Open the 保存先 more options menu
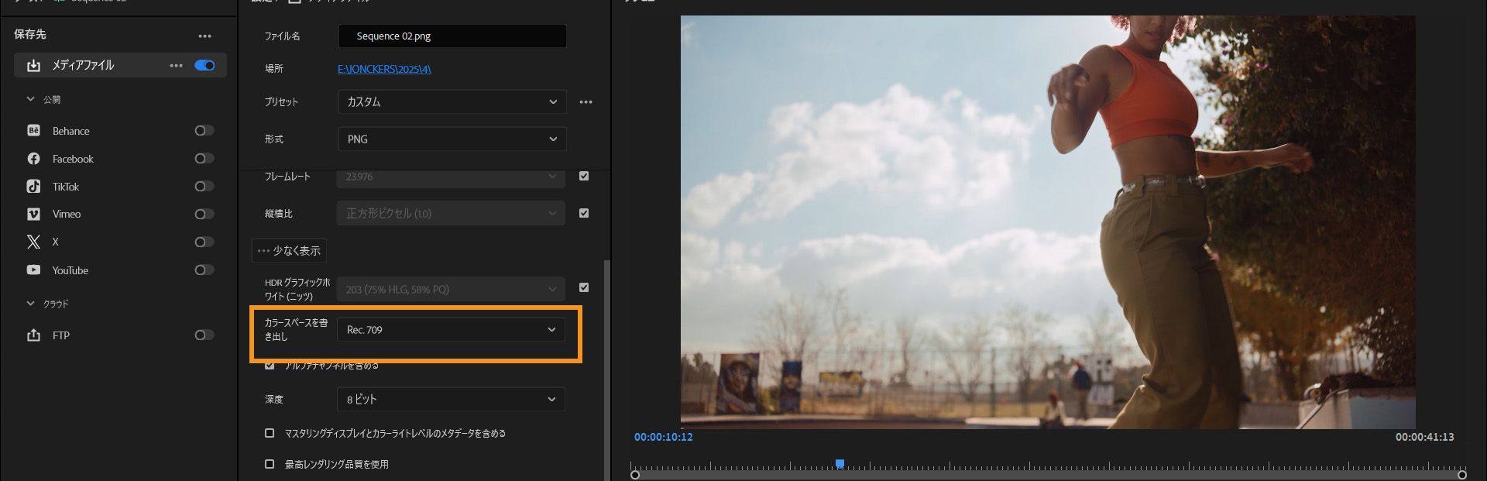The height and width of the screenshot is (481, 1487). click(x=204, y=36)
